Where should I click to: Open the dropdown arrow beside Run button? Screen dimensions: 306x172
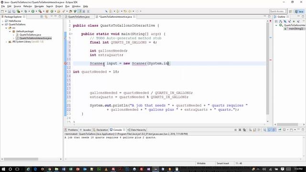pyautogui.click(x=36, y=11)
